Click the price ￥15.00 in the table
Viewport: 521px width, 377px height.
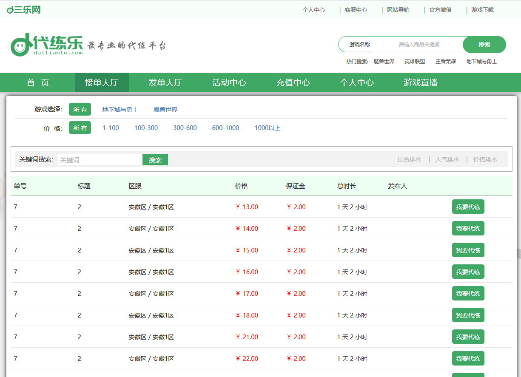pos(247,250)
